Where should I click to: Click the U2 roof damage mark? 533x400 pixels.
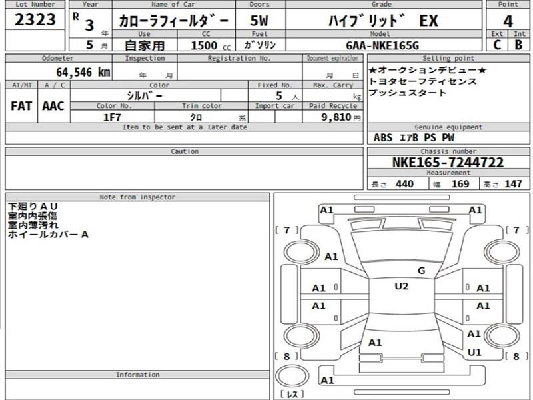[402, 286]
